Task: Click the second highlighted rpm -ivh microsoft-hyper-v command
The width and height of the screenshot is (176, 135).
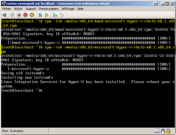Action: [88, 49]
